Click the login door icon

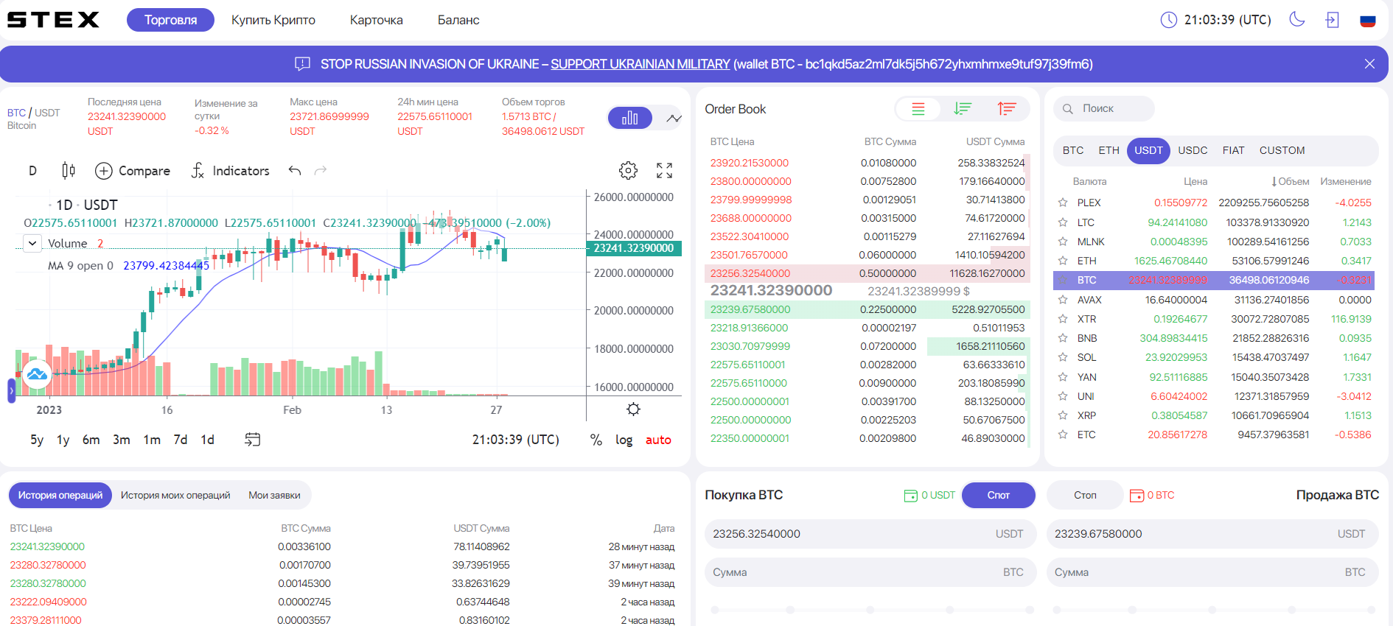1332,20
